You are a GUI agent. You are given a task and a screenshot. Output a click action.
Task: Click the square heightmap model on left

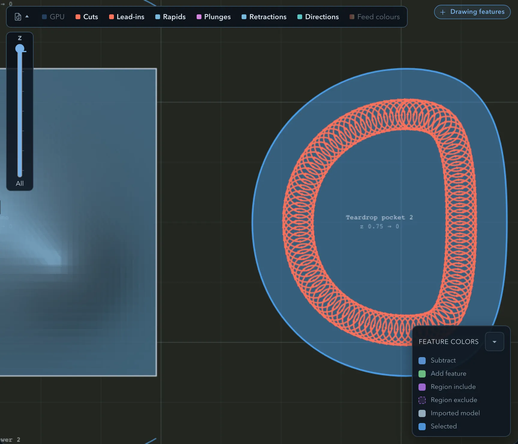(78, 222)
